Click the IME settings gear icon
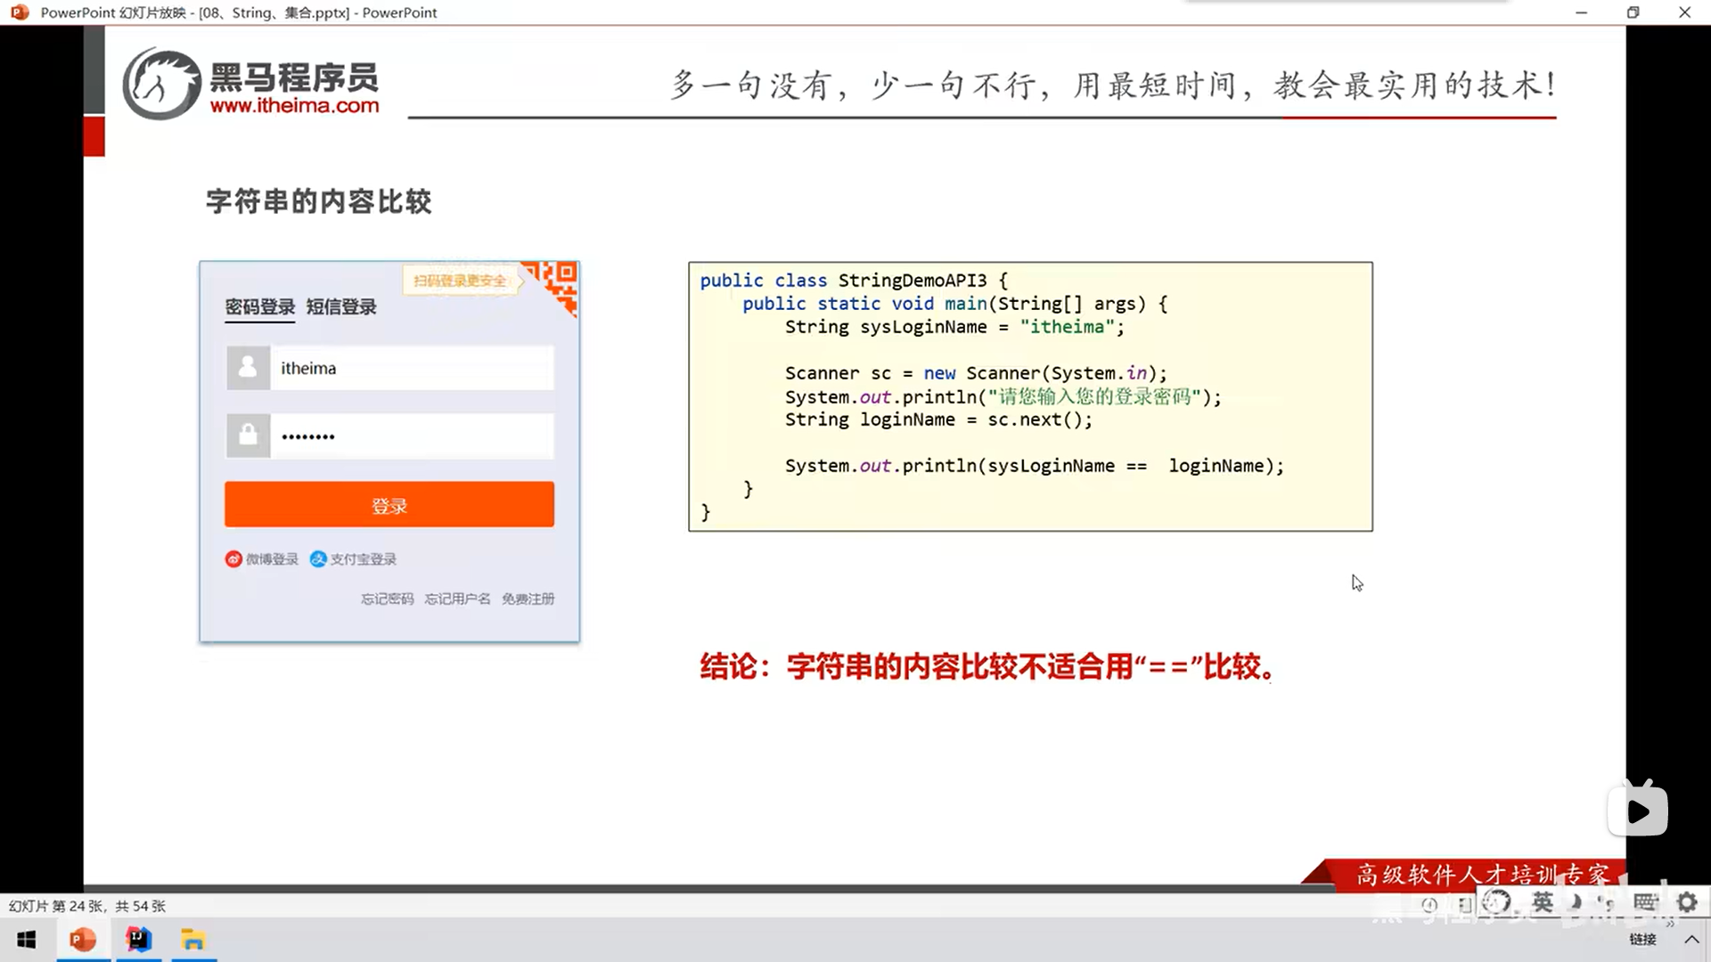Image resolution: width=1711 pixels, height=962 pixels. pyautogui.click(x=1686, y=902)
